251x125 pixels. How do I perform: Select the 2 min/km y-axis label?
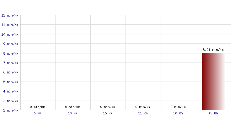click(11, 110)
